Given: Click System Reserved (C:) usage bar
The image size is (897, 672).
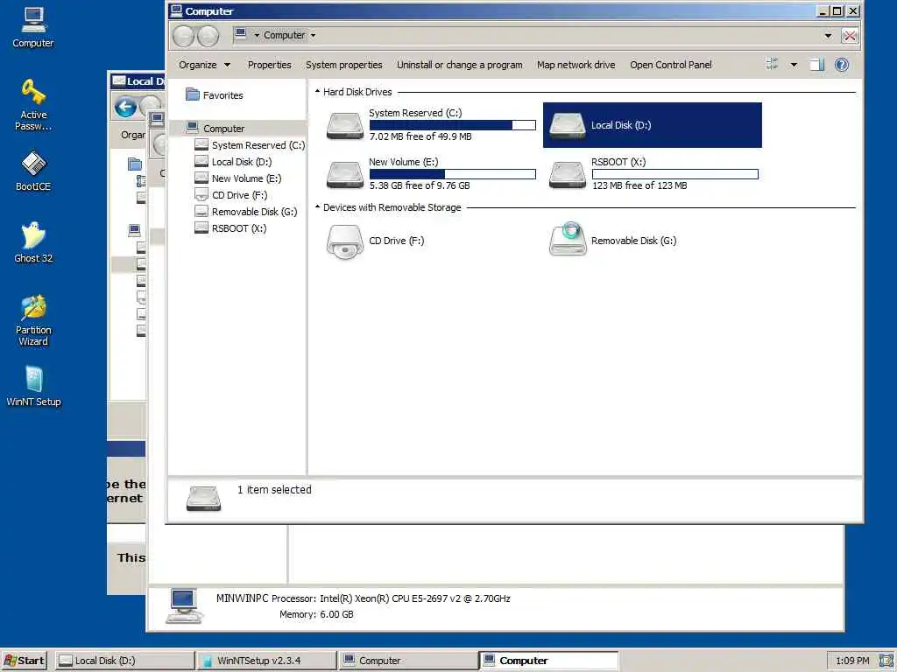Looking at the screenshot, I should point(453,125).
